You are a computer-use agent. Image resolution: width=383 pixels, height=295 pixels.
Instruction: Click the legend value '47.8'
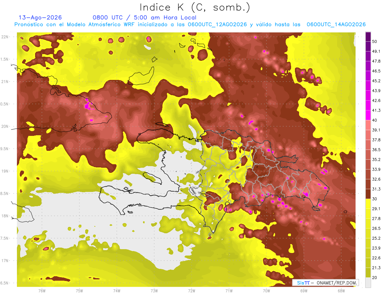point(376,61)
